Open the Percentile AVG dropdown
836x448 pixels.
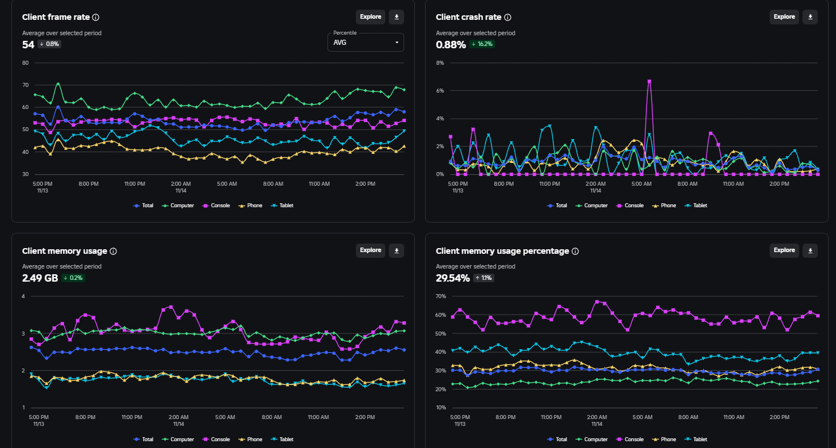click(366, 43)
